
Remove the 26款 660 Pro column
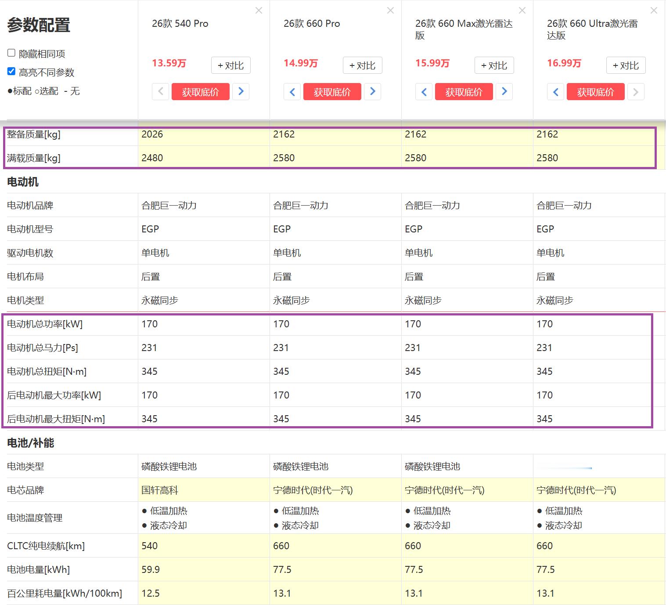point(390,11)
